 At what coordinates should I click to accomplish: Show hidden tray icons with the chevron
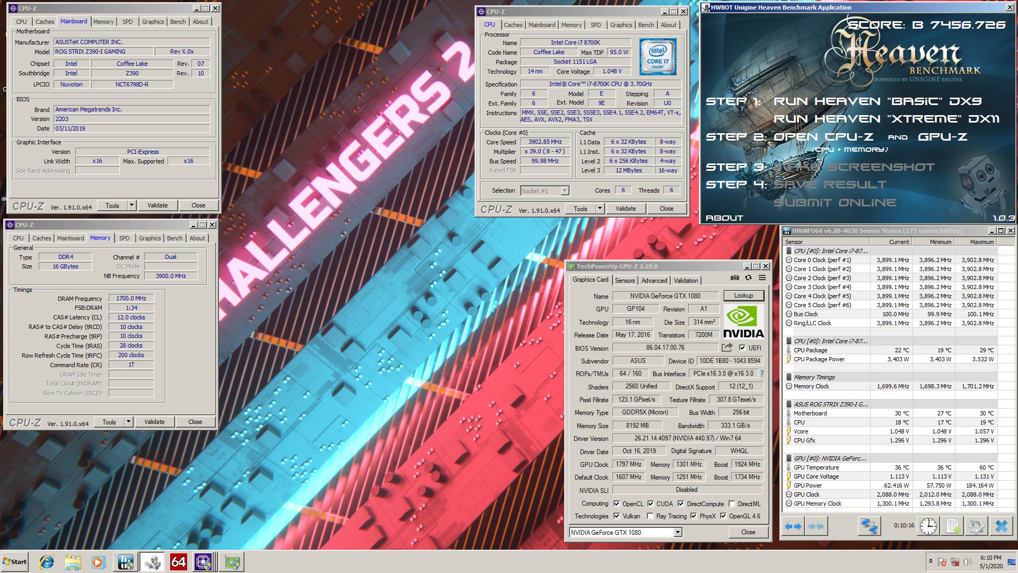[930, 561]
